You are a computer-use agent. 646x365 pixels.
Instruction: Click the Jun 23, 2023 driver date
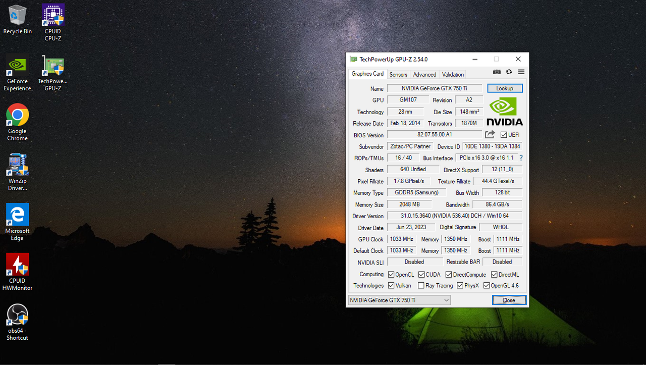point(411,227)
